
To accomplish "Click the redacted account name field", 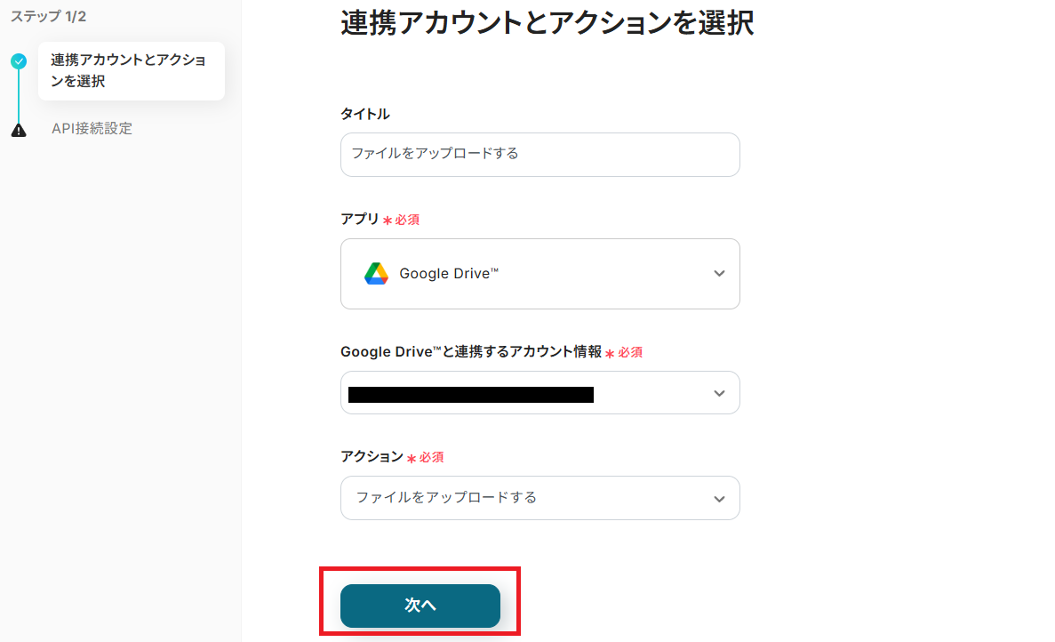I will point(470,394).
